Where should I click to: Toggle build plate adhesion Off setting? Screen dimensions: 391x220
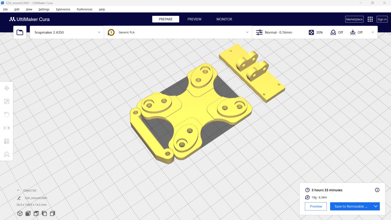356,32
